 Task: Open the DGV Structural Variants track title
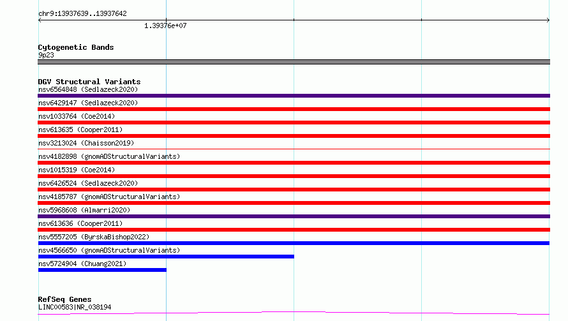point(89,82)
